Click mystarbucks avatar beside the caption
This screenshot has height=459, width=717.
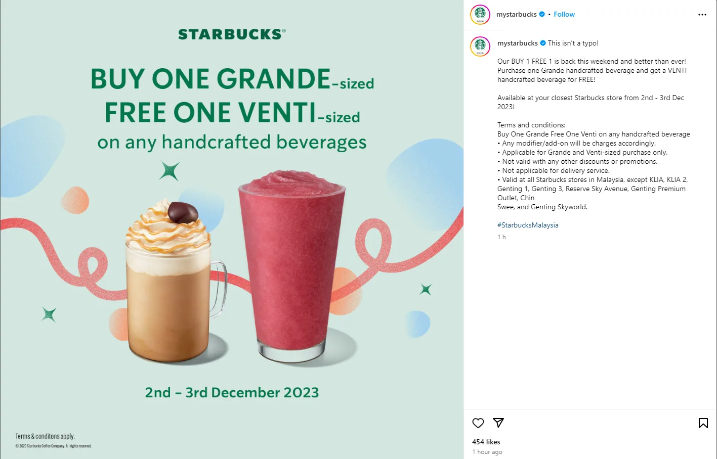[480, 47]
